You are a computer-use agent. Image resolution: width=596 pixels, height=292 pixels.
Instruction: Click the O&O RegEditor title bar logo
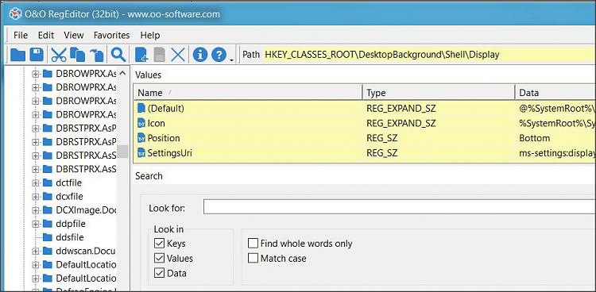point(15,14)
